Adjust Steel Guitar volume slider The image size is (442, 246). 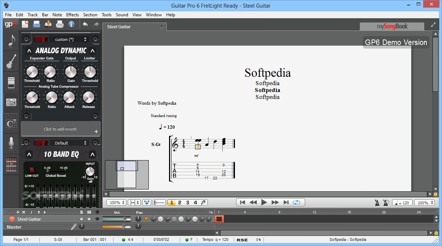click(117, 219)
